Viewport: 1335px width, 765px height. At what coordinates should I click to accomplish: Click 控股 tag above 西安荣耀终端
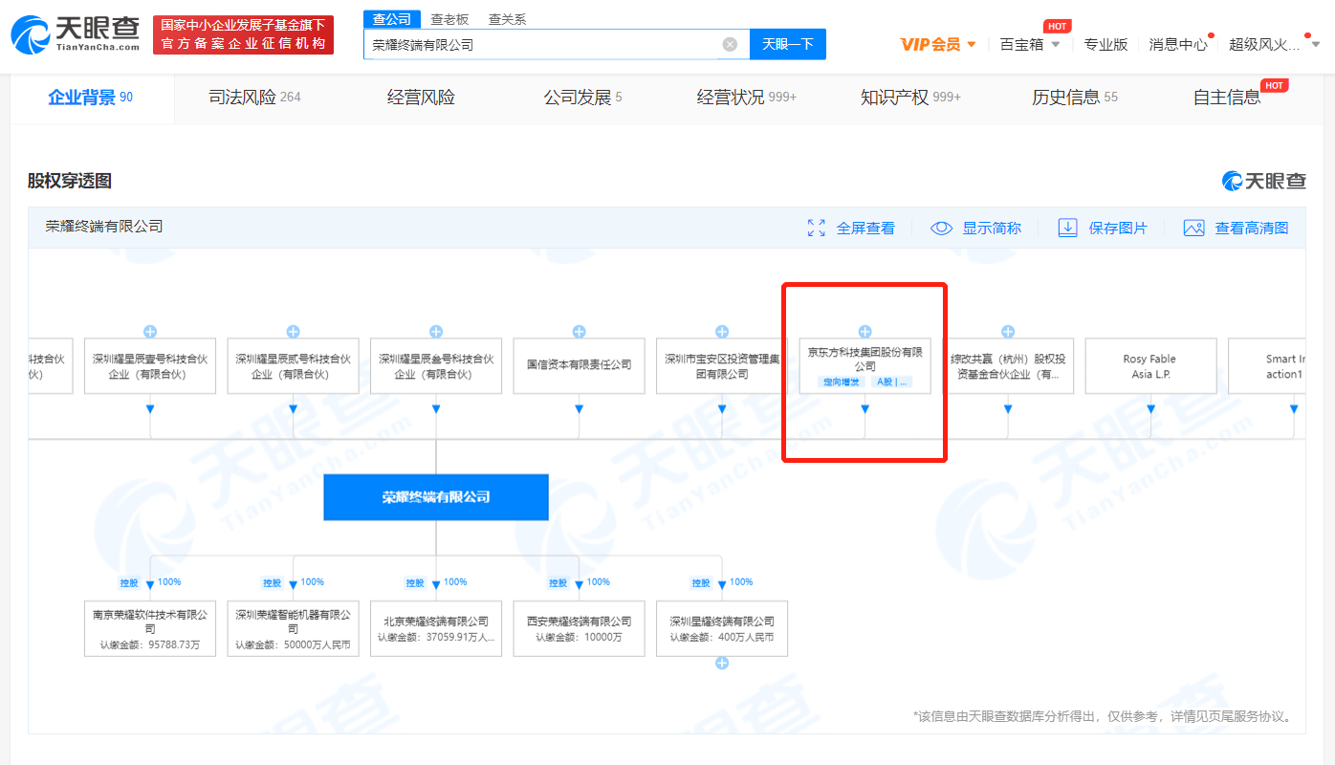coord(558,583)
